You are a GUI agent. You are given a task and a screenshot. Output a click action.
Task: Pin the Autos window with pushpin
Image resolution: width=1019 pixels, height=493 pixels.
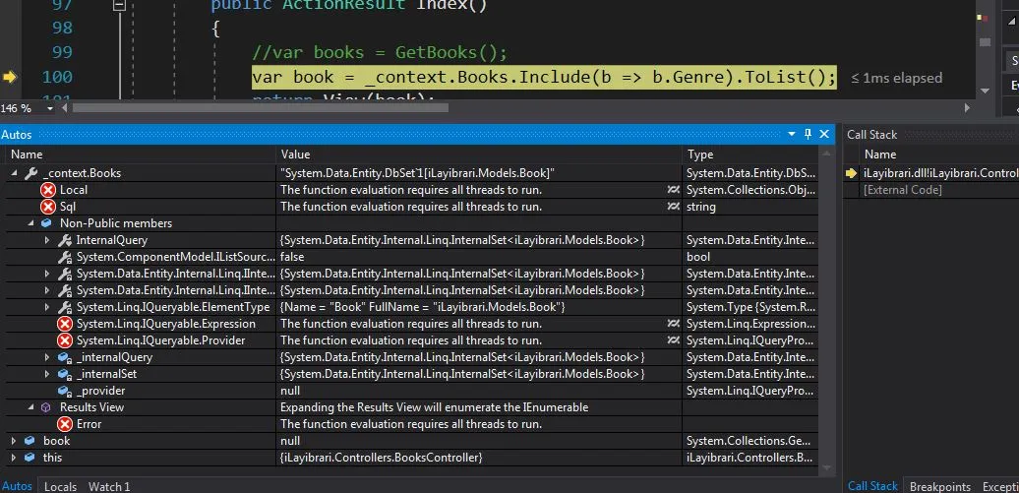click(x=808, y=134)
